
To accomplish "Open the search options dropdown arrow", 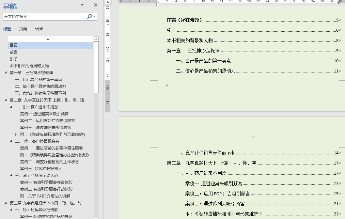I will 95,16.
